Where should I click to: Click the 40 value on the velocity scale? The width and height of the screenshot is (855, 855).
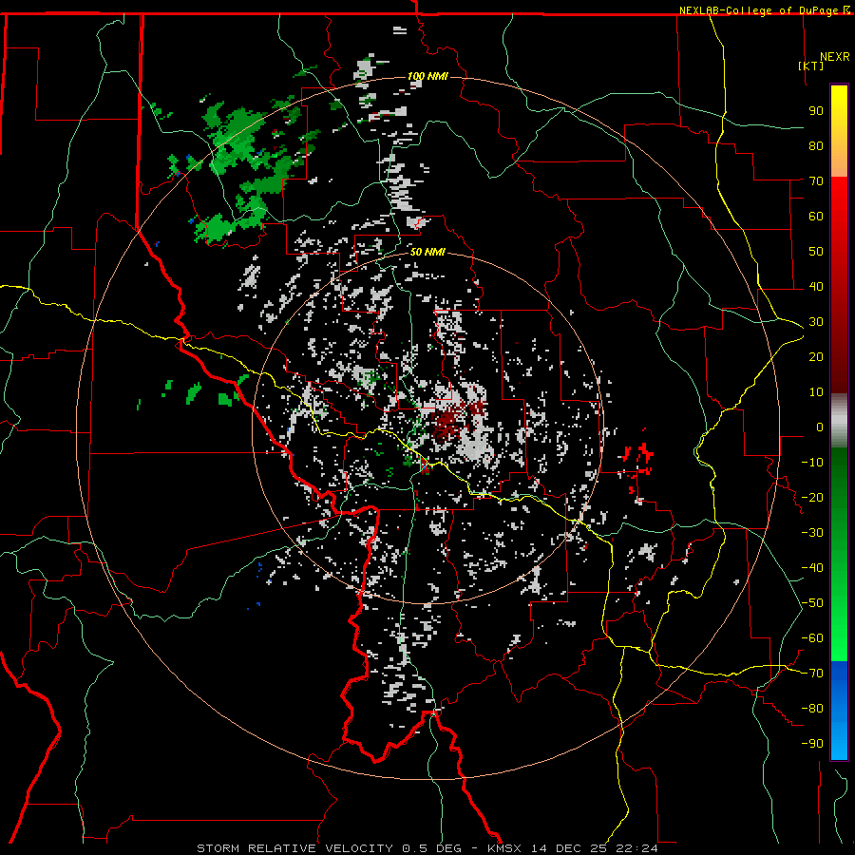pyautogui.click(x=816, y=287)
